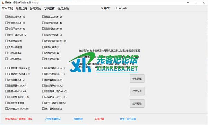The height and width of the screenshot is (125, 208).
Task: Click the 修改灵蕴 button
Action: (137, 79)
